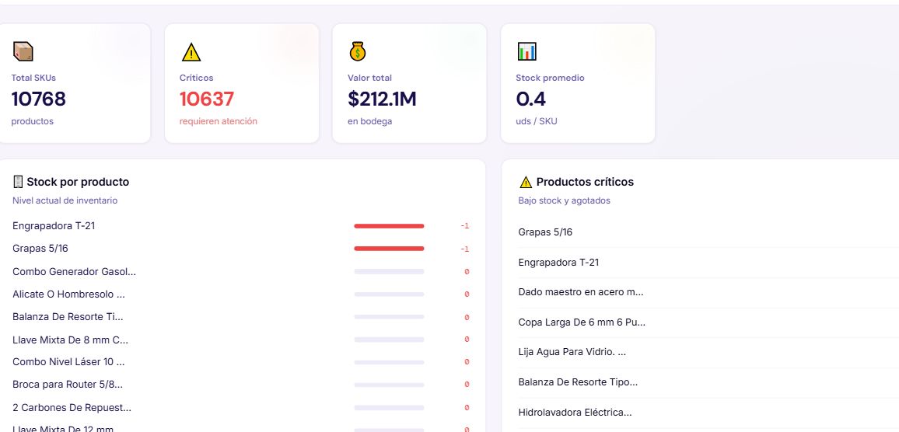Image resolution: width=899 pixels, height=432 pixels.
Task: Select the Total SKUs 10768 value
Action: 38,99
